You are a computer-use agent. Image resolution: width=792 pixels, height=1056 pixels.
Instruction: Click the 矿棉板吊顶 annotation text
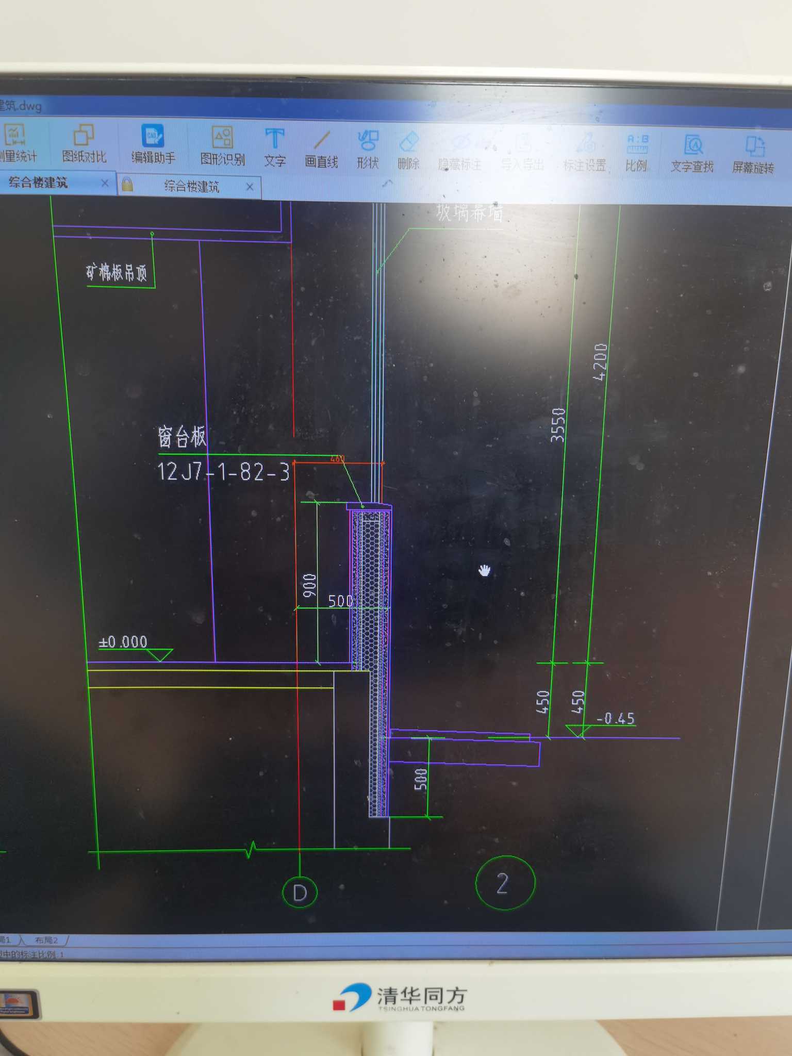click(x=117, y=272)
